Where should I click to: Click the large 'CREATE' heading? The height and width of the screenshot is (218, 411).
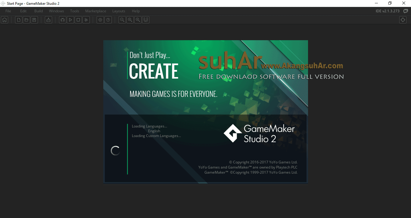click(x=154, y=71)
